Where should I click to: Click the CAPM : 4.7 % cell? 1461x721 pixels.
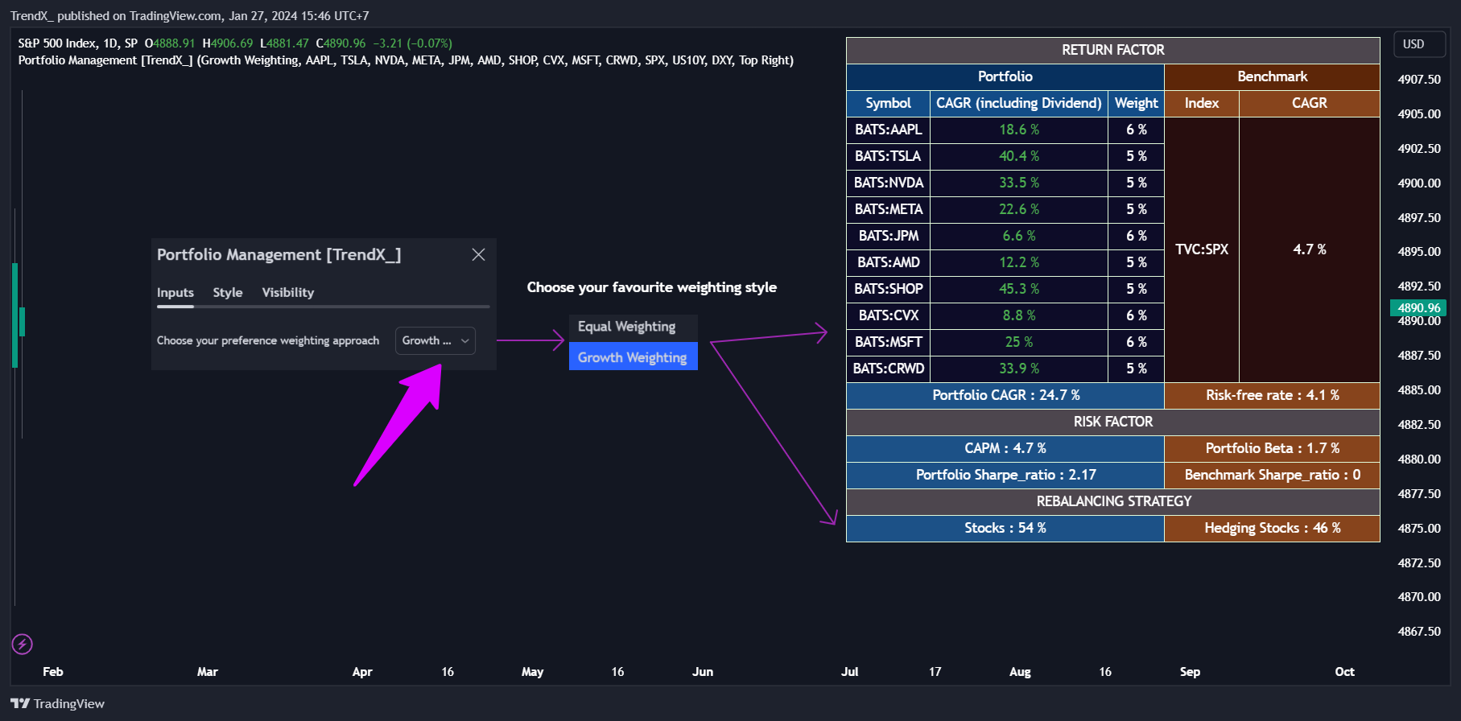tap(1005, 448)
